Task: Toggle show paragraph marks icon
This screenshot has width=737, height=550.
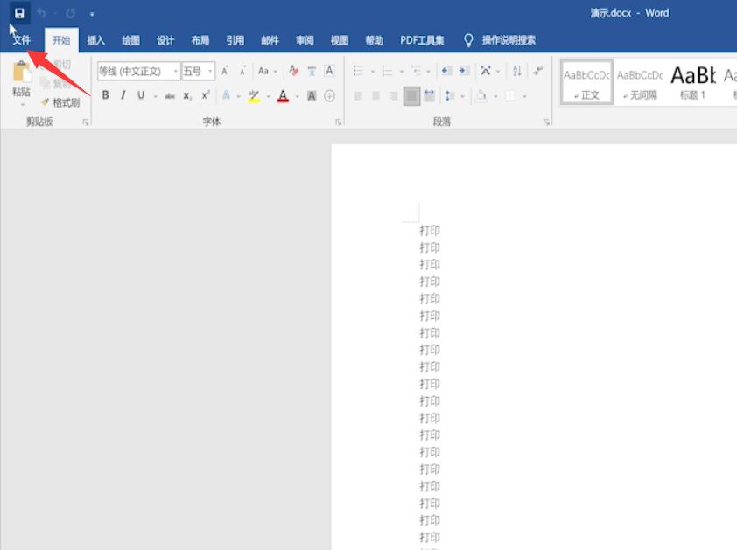Action: (x=537, y=71)
